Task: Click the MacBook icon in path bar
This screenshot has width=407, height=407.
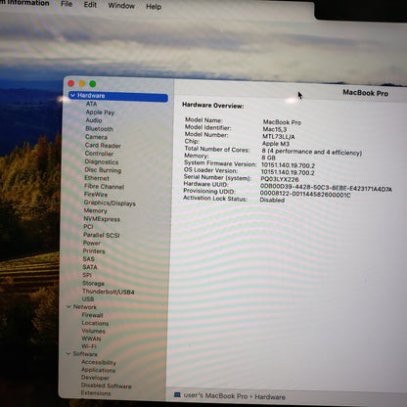Action: pyautogui.click(x=177, y=395)
